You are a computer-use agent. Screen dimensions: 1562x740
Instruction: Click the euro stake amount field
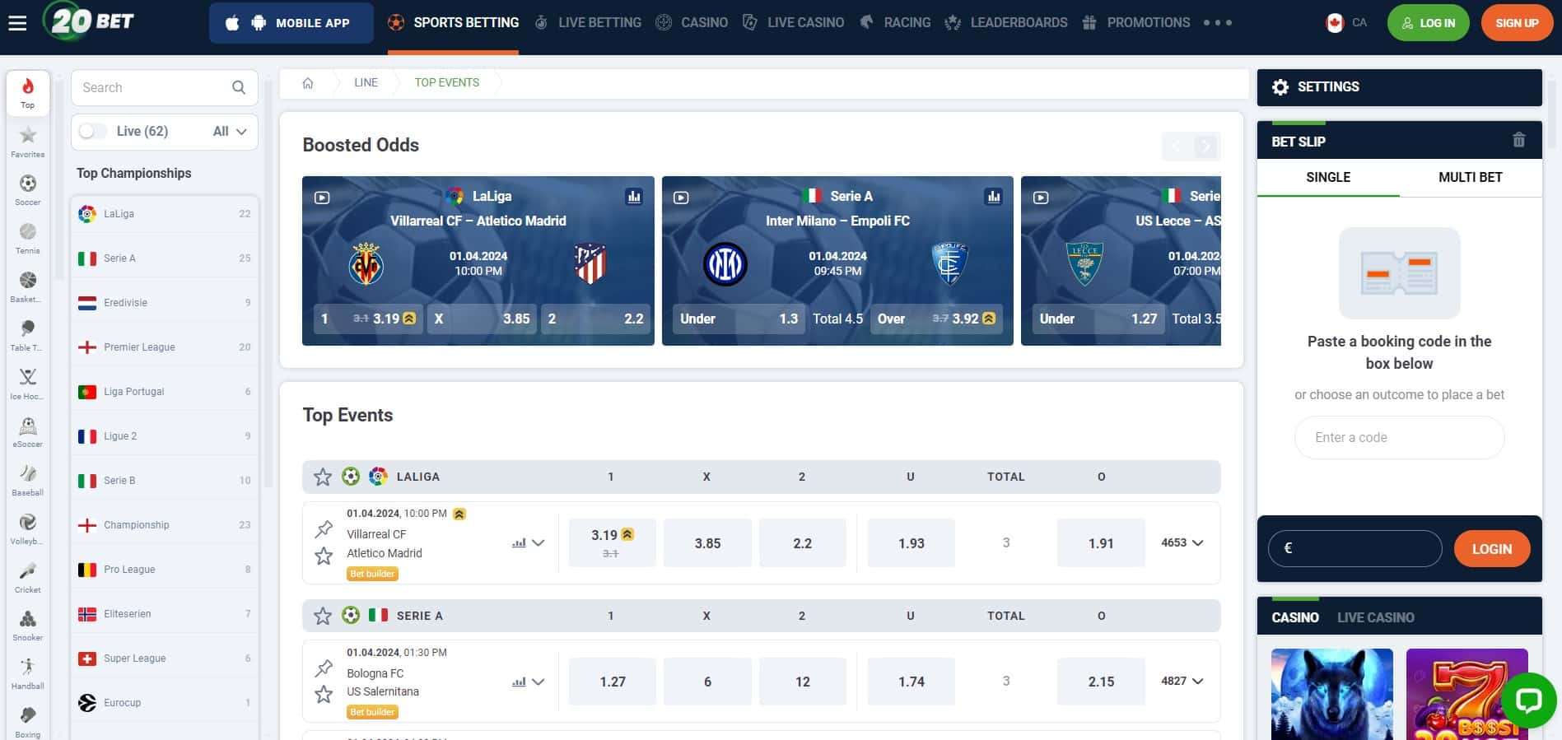[1355, 548]
